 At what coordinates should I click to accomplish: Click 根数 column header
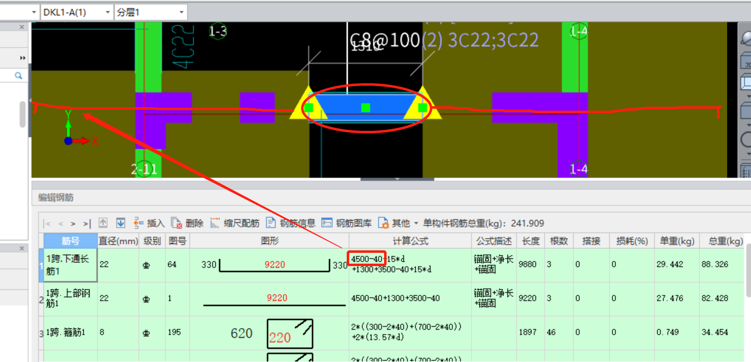point(559,241)
